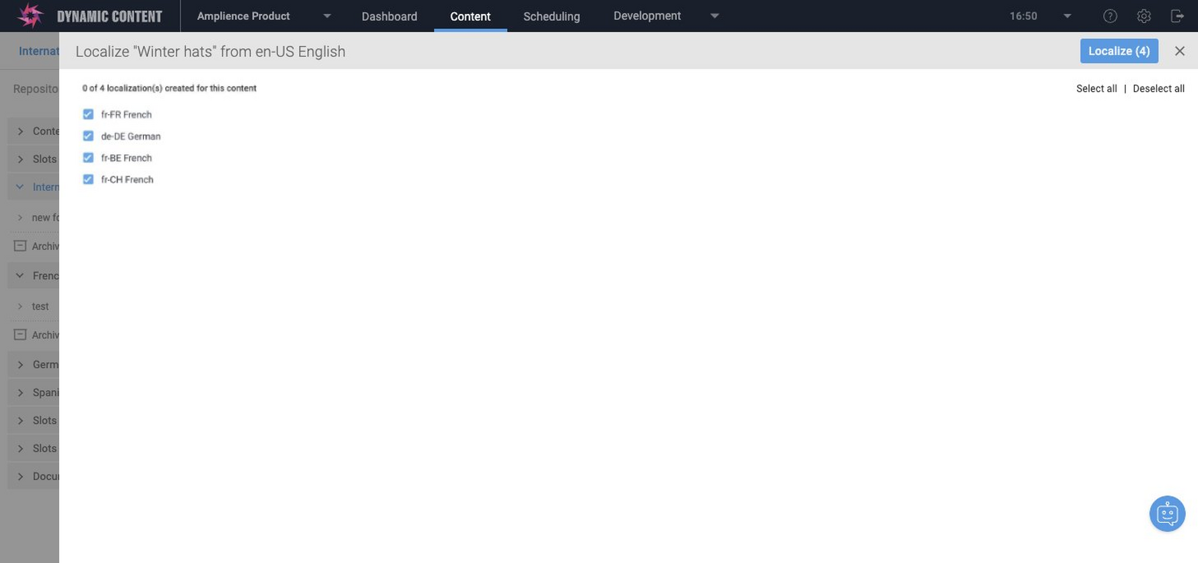The height and width of the screenshot is (563, 1198).
Task: Collapse the Intern... repository chevron
Action: pos(20,187)
